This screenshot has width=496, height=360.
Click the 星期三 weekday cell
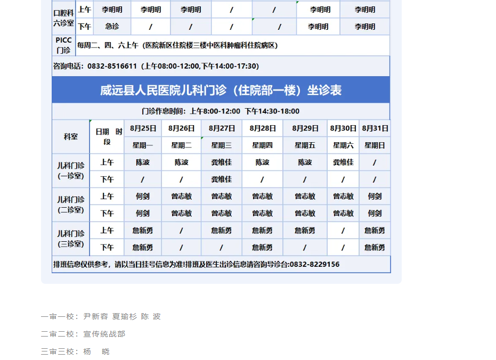(x=221, y=145)
